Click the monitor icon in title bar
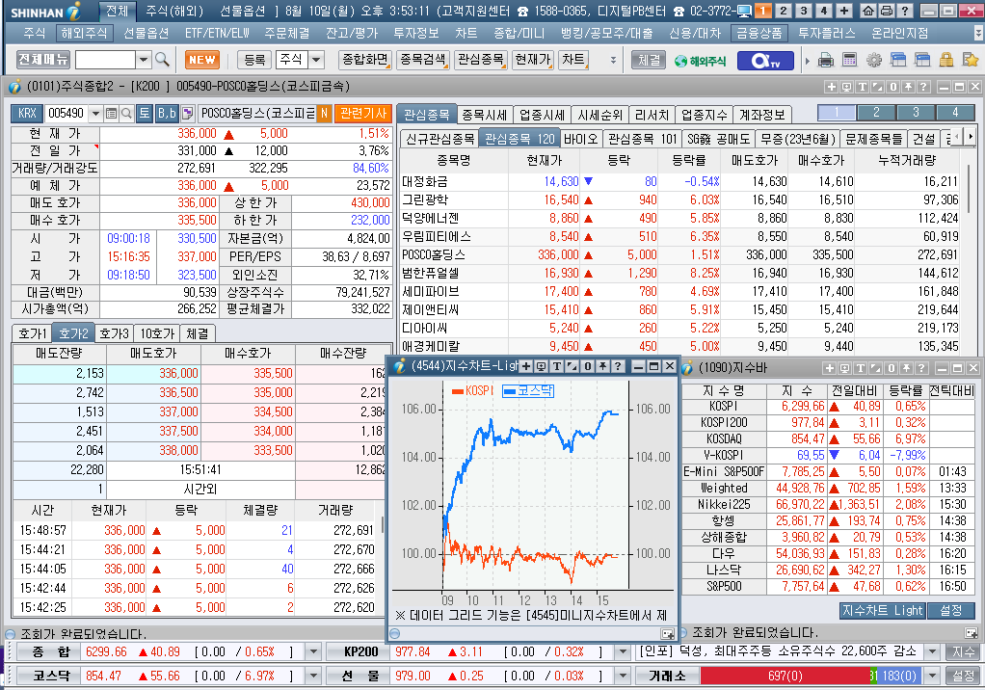985x690 pixels. (744, 11)
